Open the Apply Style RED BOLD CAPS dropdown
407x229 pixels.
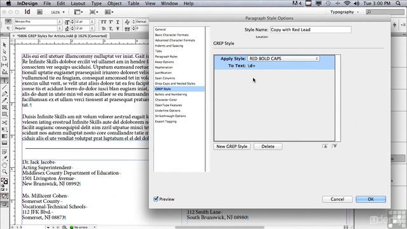click(284, 59)
